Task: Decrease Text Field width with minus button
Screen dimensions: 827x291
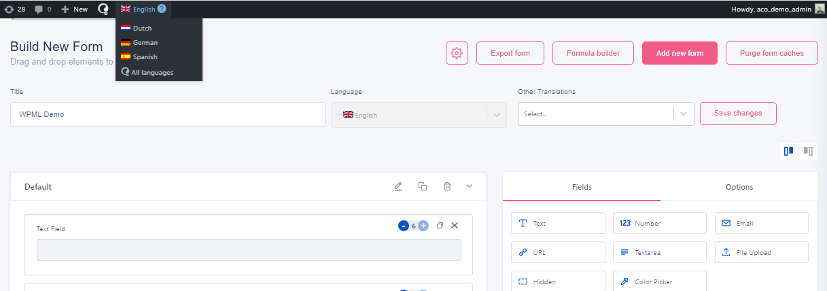Action: point(404,226)
